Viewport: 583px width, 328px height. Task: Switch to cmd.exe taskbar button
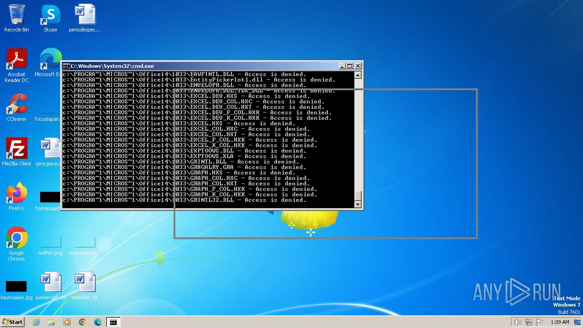tap(113, 322)
